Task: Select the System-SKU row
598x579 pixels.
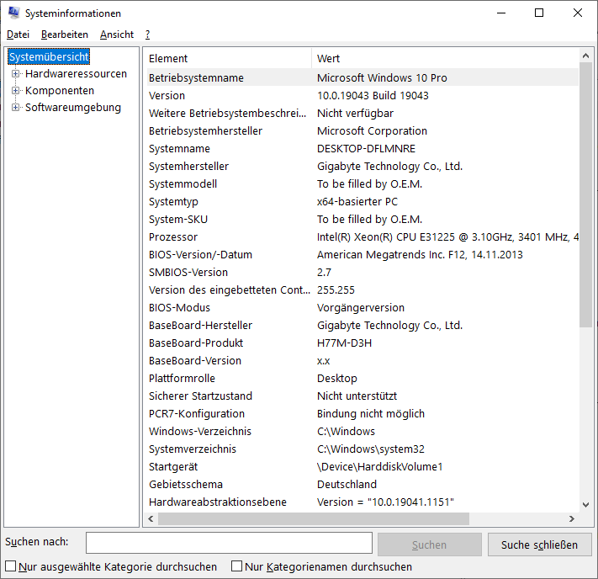Action: [x=363, y=219]
